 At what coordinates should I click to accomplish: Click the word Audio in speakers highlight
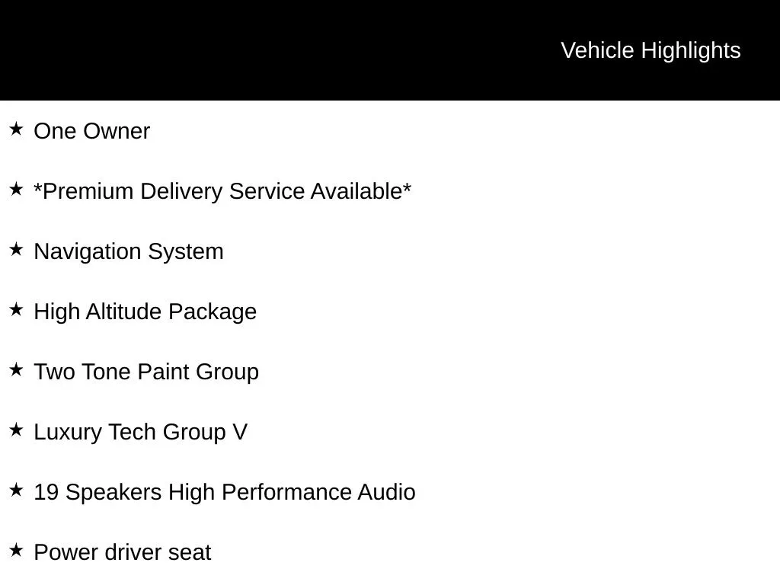pyautogui.click(x=386, y=493)
